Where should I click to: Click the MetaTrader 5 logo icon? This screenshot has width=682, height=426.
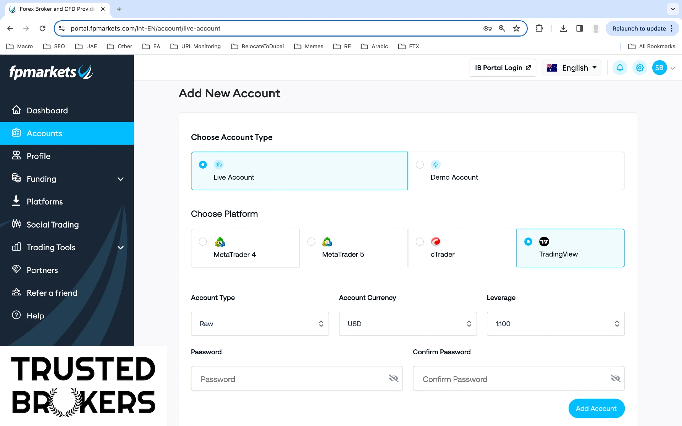[x=327, y=242]
